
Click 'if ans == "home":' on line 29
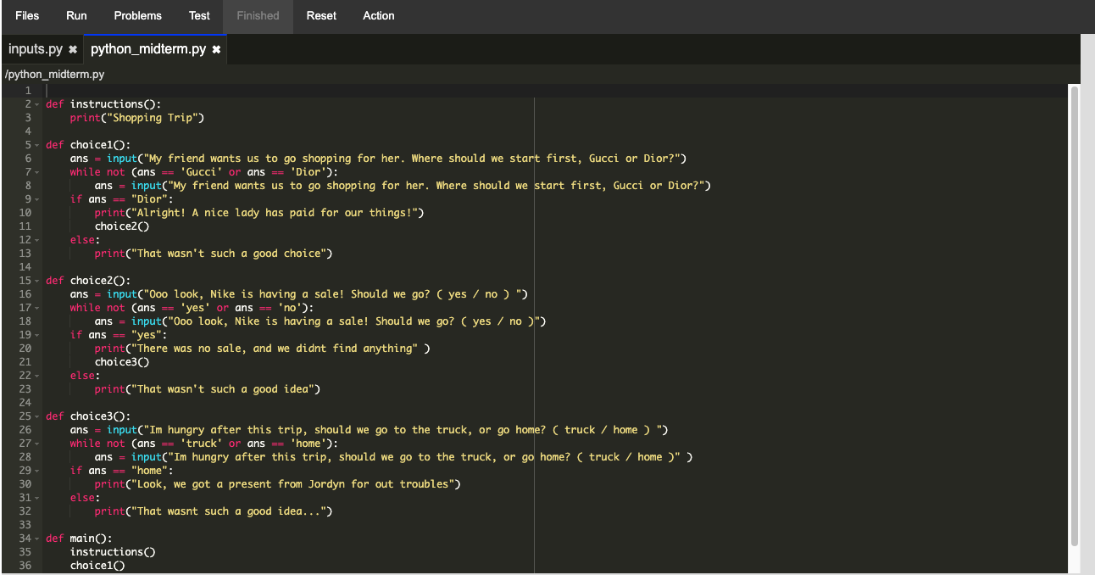122,471
